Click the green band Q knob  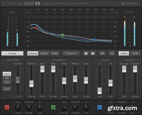pyautogui.click(x=86, y=107)
